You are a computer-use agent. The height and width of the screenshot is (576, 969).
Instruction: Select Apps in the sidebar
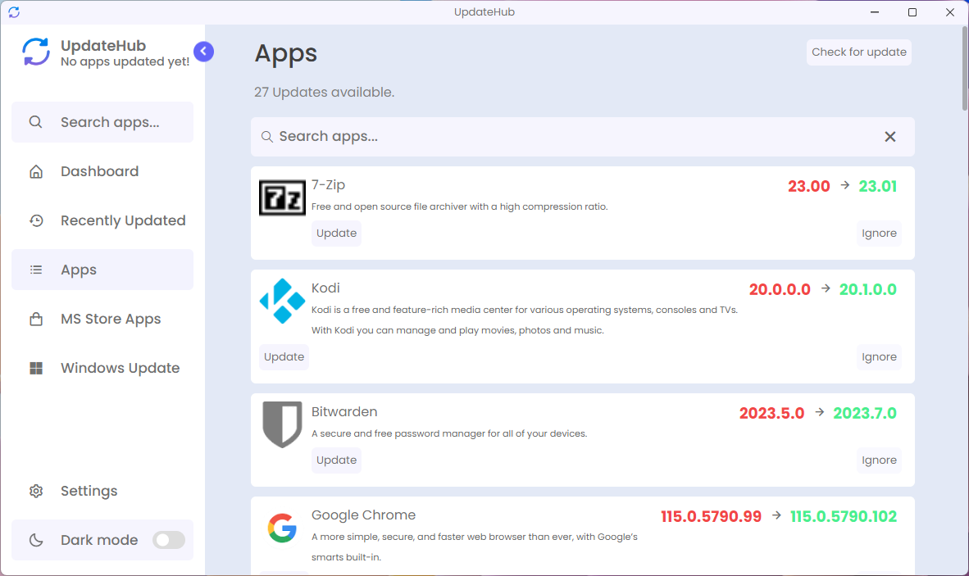102,270
